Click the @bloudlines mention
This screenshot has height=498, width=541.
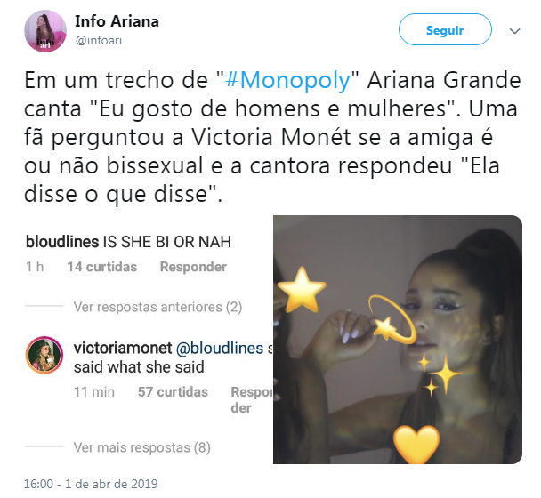(x=220, y=349)
